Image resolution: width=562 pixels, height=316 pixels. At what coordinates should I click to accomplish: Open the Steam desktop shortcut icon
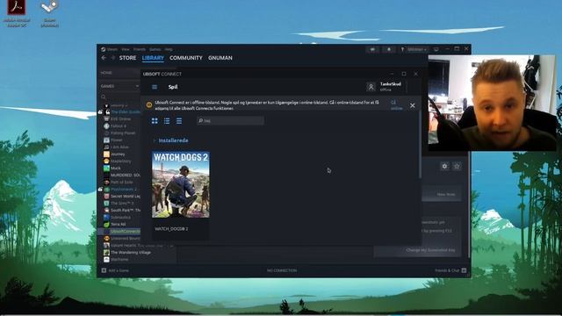point(49,13)
